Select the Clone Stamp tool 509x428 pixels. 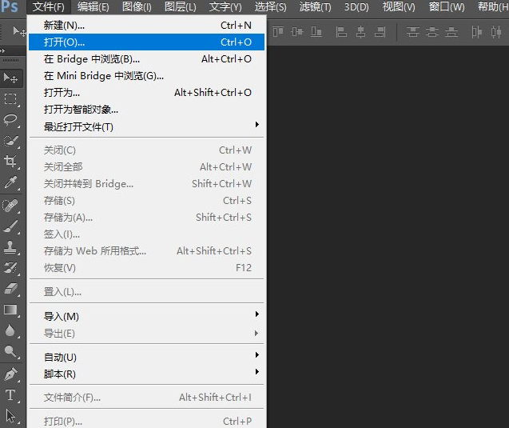(x=10, y=247)
